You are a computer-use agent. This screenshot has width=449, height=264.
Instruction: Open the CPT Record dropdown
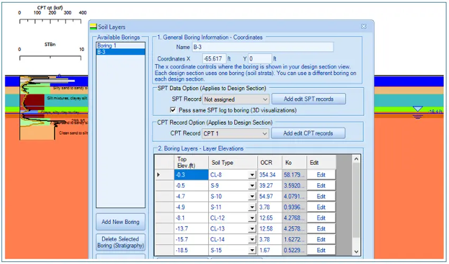click(236, 133)
